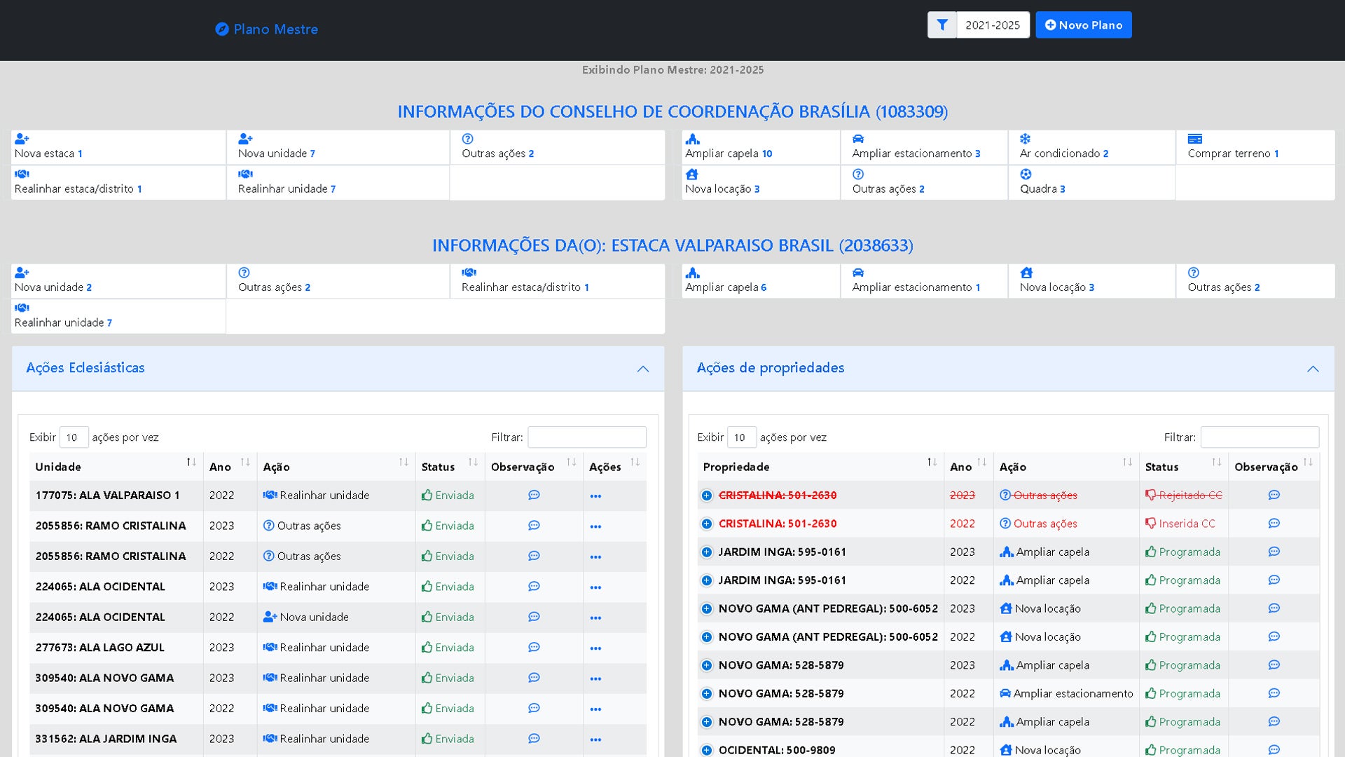Expand NOVO GAMA Ampliar estacionamento row

707,694
